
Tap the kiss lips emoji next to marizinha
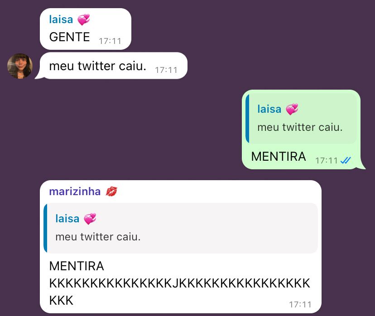pos(111,192)
